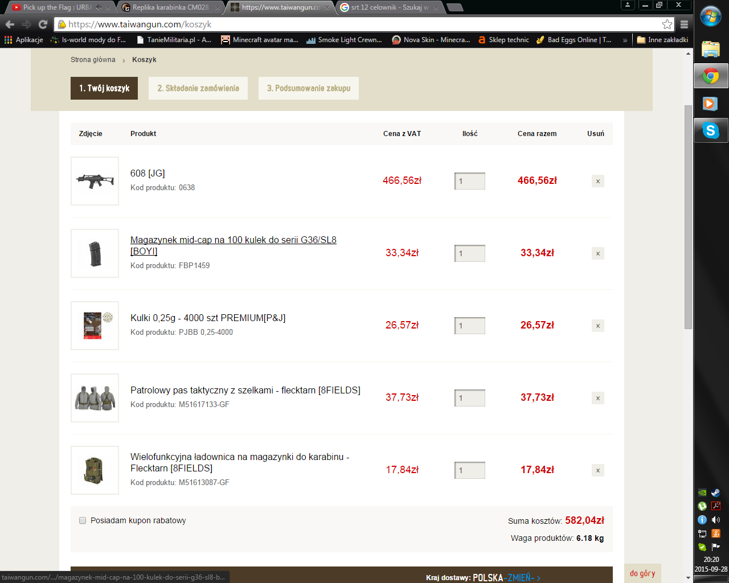Image resolution: width=729 pixels, height=583 pixels.
Task: Tick the Posiadam kupon rabatowy checkbox
Action: (83, 520)
